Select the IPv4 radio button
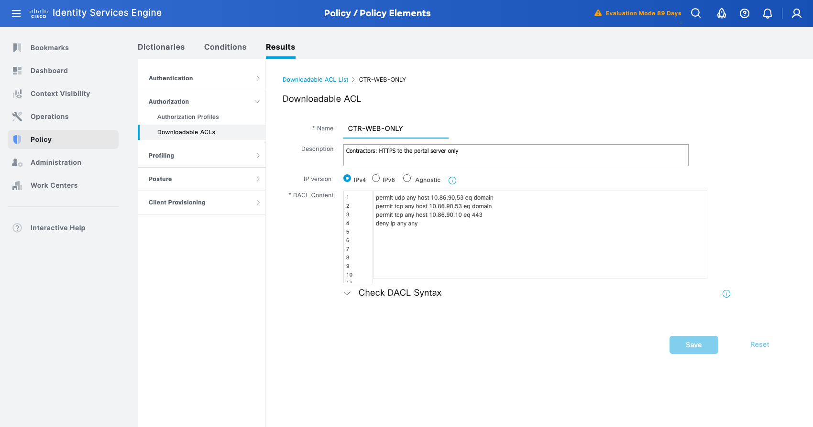 tap(347, 178)
